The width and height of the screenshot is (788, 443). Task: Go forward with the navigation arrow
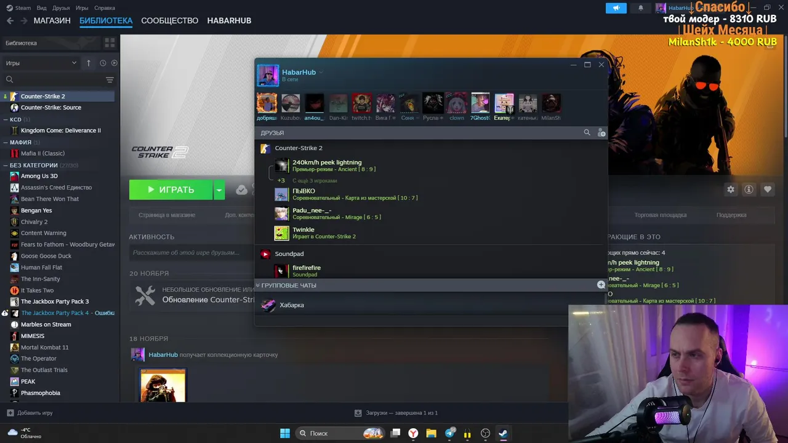(23, 20)
